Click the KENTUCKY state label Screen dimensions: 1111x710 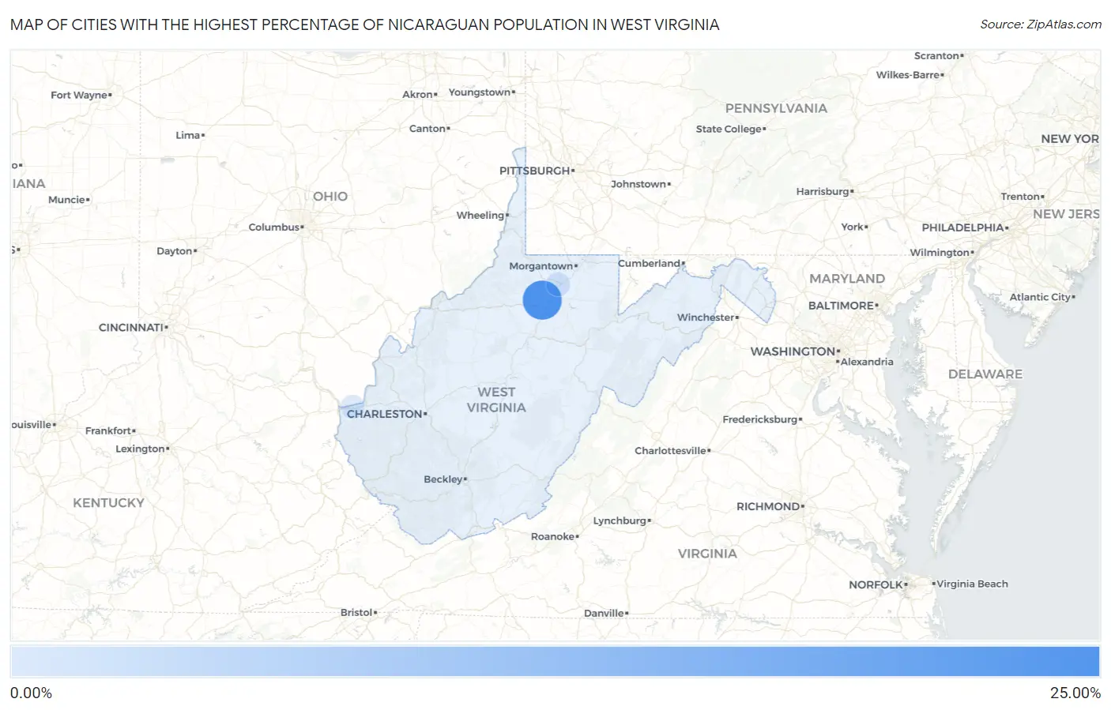tap(109, 503)
